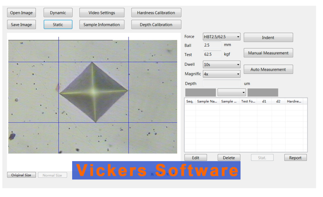
Task: Launch Depth Calibration
Action: [x=156, y=25]
